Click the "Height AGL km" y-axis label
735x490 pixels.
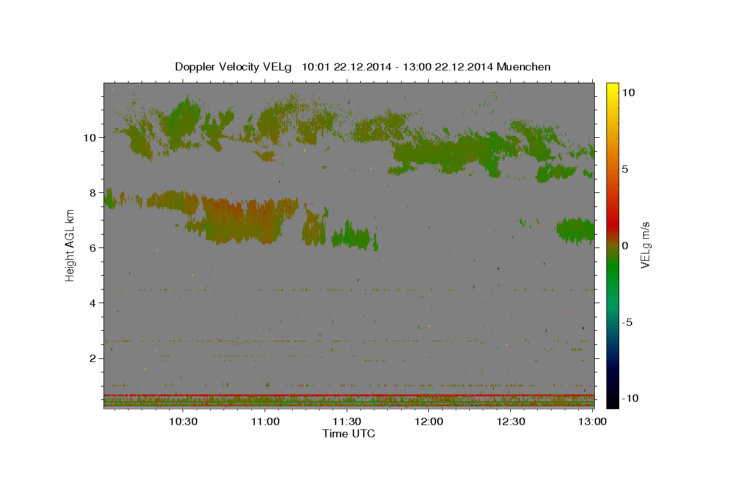pos(70,245)
